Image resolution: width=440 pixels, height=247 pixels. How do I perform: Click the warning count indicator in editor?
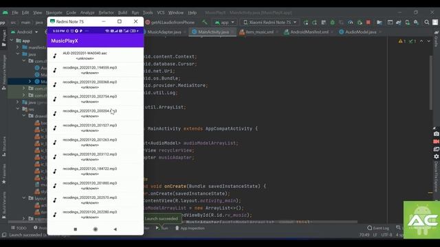click(x=401, y=41)
